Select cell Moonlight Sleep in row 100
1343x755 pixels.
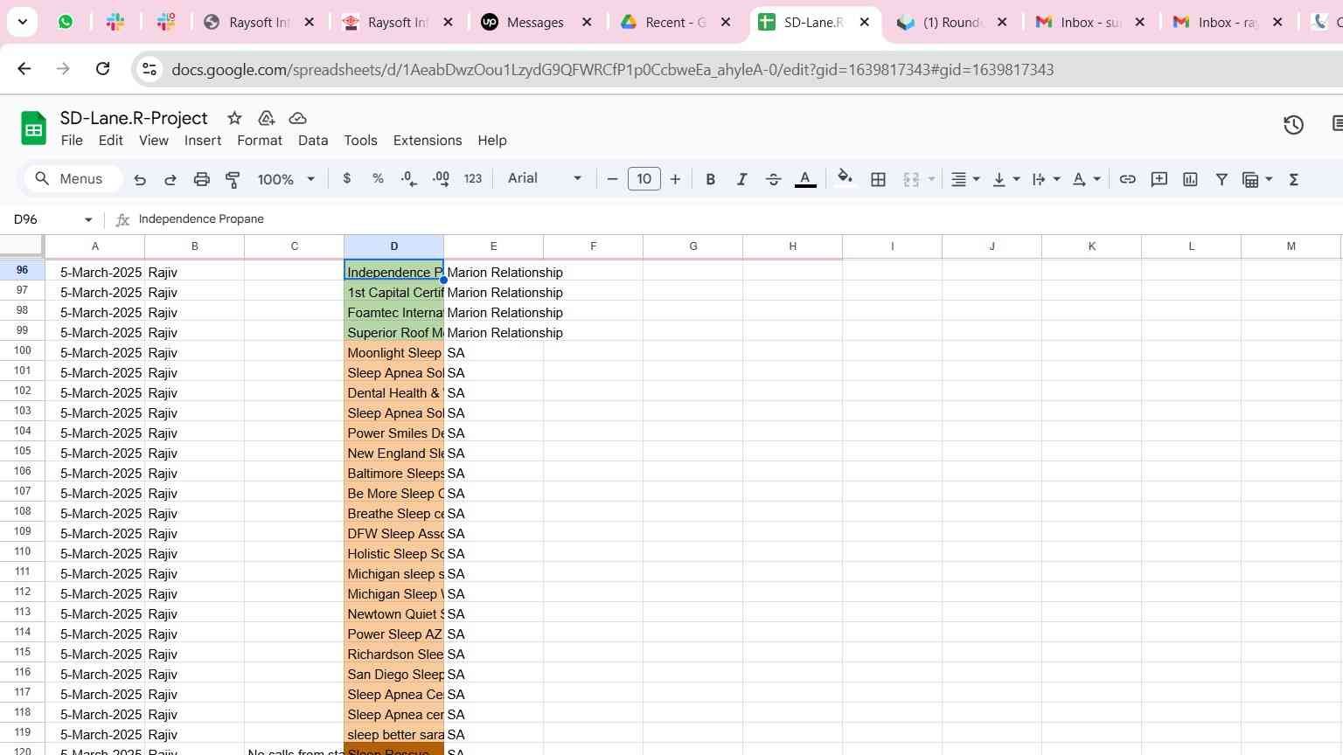pos(394,353)
